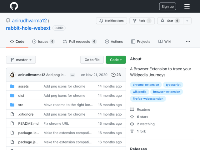
Task: Open the 2 watching link text
Action: pos(146,124)
